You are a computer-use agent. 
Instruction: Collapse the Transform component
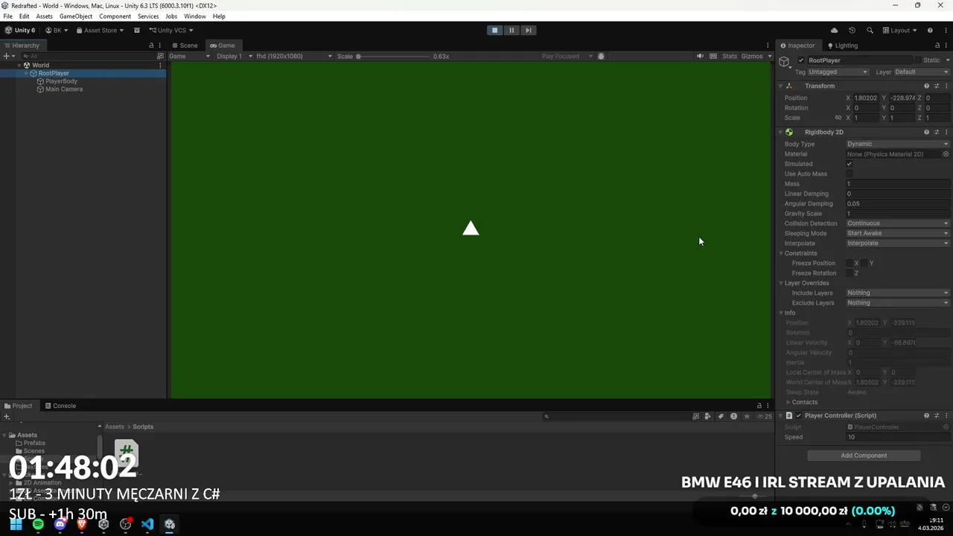point(780,86)
